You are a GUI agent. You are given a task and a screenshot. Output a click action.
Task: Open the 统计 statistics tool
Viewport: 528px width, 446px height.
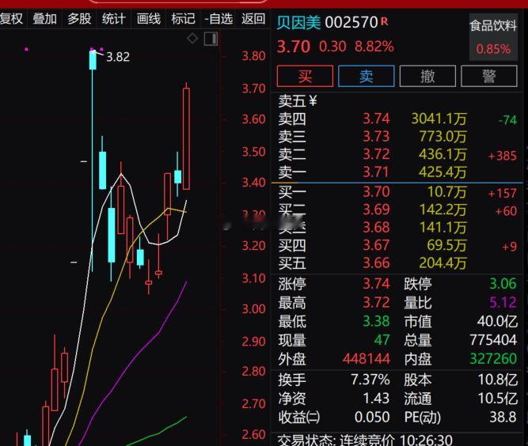114,18
